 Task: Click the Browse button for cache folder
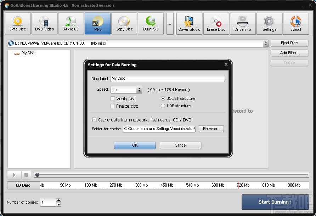point(211,129)
